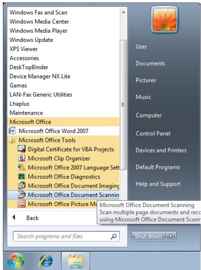Launch Microsoft Office Diagnostics icon
The height and width of the screenshot is (270, 201).
click(x=22, y=177)
